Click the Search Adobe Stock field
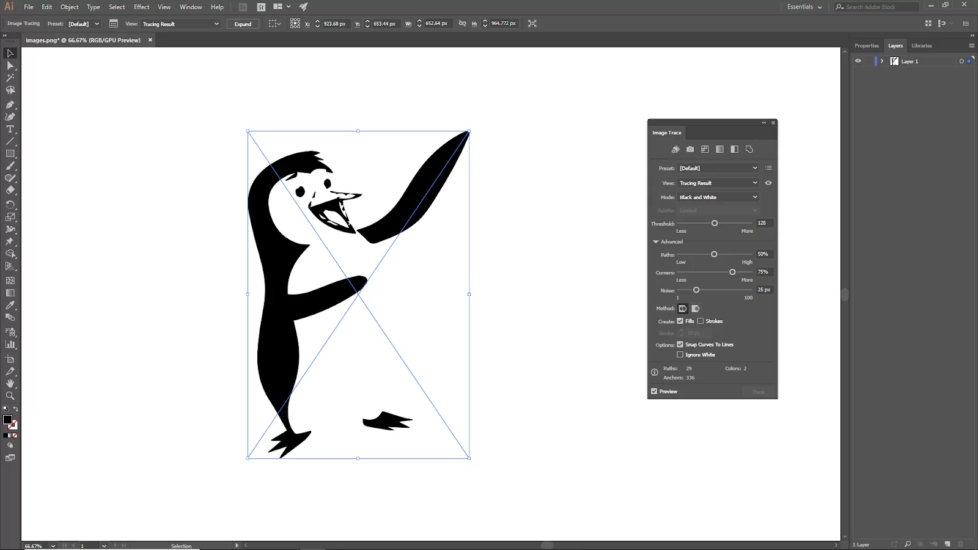 point(877,7)
